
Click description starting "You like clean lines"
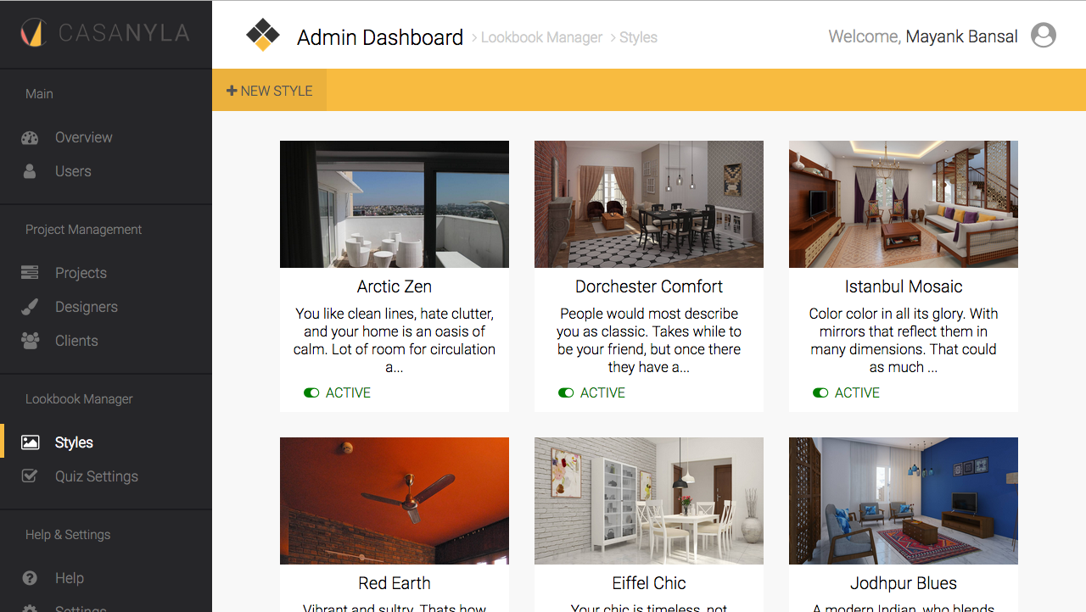click(395, 340)
